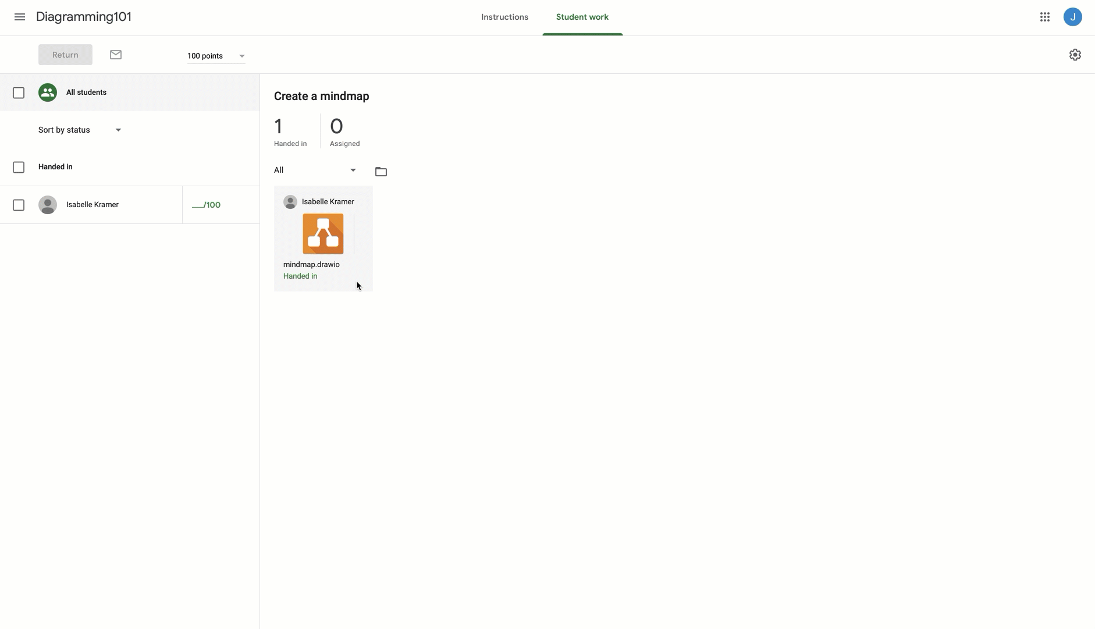This screenshot has width=1095, height=629.
Task: Select the Student work tab
Action: [582, 17]
